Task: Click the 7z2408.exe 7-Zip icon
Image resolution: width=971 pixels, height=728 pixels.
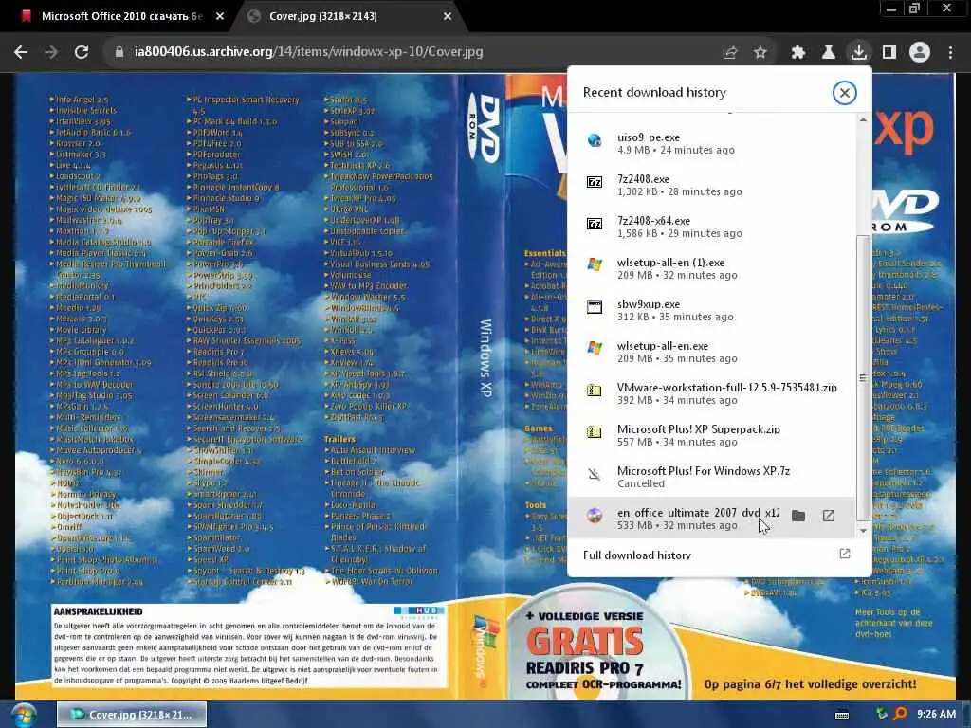Action: 595,182
